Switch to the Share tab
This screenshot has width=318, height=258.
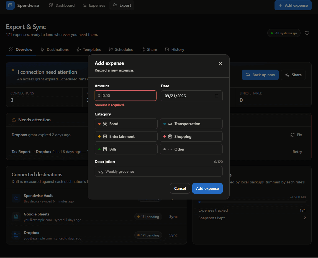[x=149, y=49]
